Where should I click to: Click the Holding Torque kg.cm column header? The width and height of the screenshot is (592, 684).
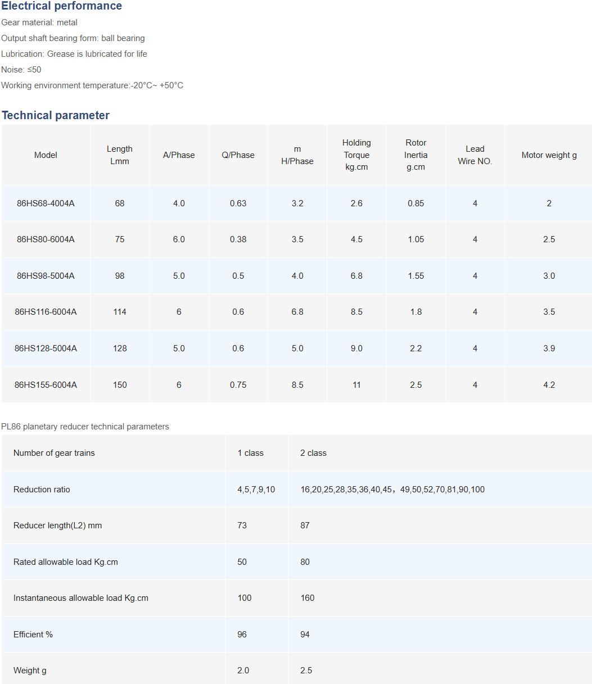[x=356, y=155]
